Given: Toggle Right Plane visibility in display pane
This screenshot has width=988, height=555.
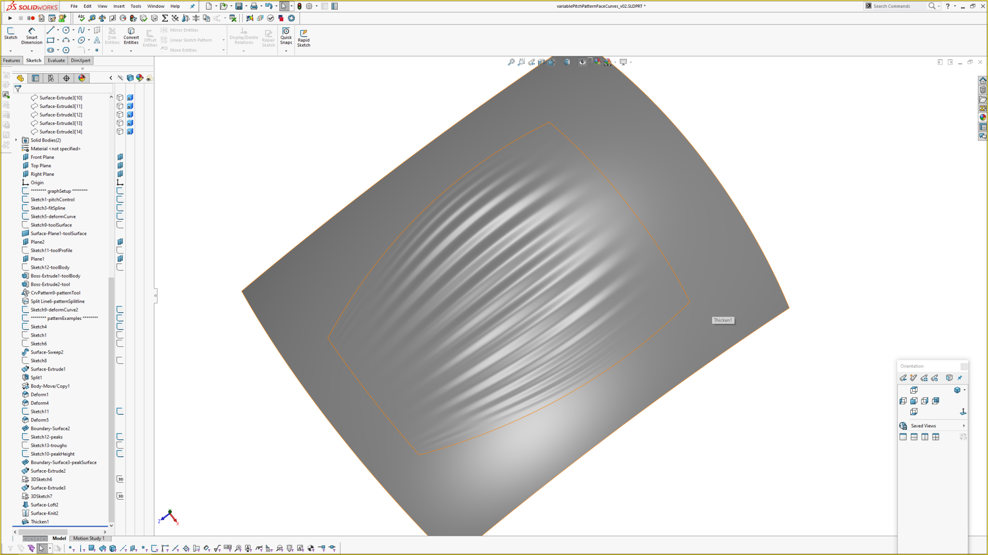Looking at the screenshot, I should click(120, 174).
